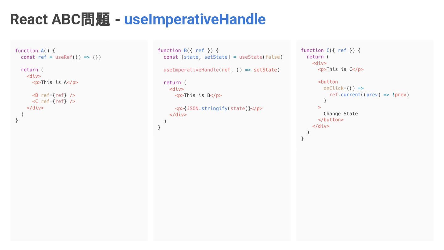The width and height of the screenshot is (444, 250).
Task: Click the "function A() {" declaration line
Action: click(x=35, y=51)
